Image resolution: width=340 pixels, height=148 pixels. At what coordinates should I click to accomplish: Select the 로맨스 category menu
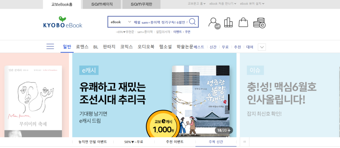pyautogui.click(x=82, y=47)
